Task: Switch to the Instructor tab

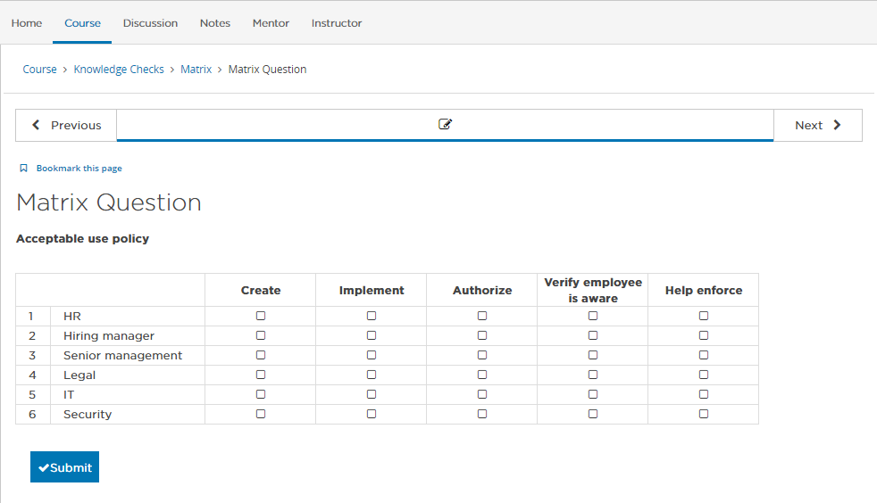Action: [x=337, y=23]
